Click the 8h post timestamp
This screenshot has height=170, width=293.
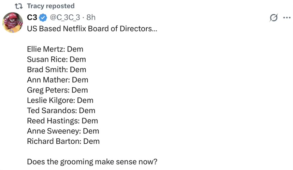pyautogui.click(x=91, y=17)
